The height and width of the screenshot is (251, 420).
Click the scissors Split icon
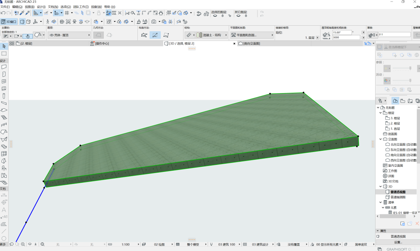[127, 13]
